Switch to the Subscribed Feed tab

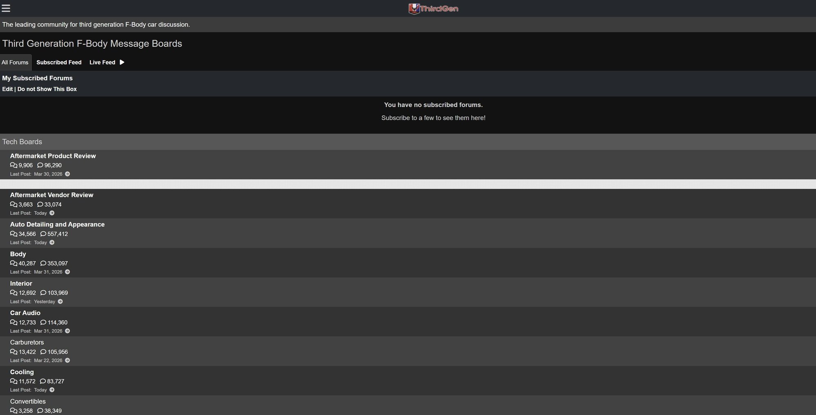pos(59,63)
